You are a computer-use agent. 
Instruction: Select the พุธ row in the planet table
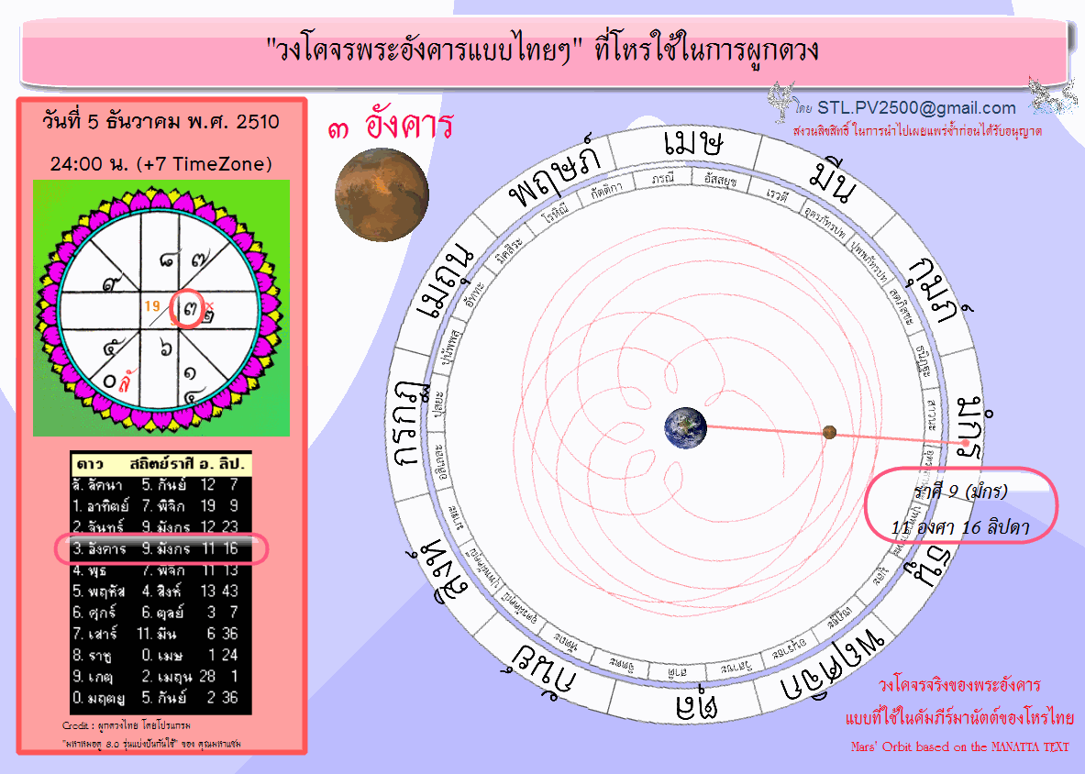pyautogui.click(x=161, y=570)
